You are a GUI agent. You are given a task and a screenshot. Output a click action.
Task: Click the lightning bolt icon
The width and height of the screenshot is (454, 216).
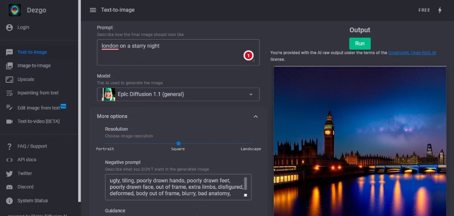[x=440, y=10]
